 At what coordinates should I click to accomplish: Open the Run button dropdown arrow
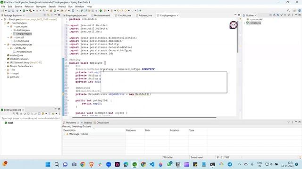[27, 11]
